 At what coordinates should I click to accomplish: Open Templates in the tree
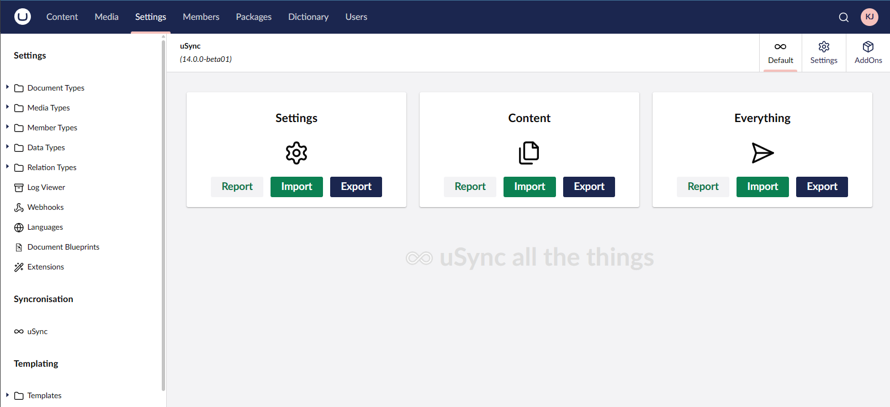(x=44, y=395)
